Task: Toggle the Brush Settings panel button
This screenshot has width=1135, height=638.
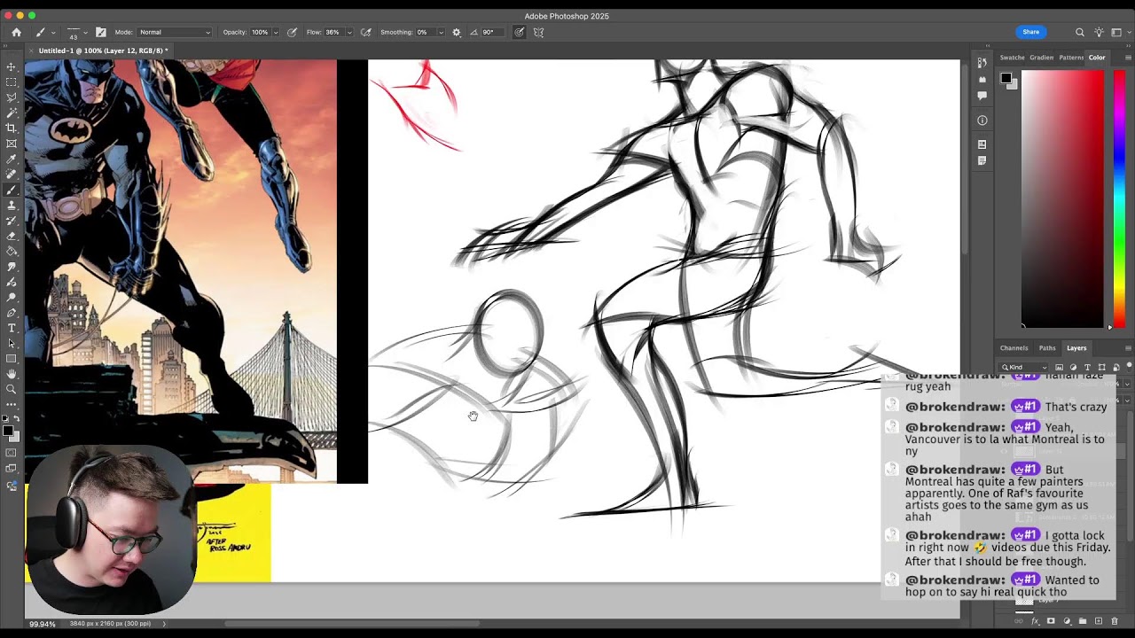Action: (x=100, y=32)
